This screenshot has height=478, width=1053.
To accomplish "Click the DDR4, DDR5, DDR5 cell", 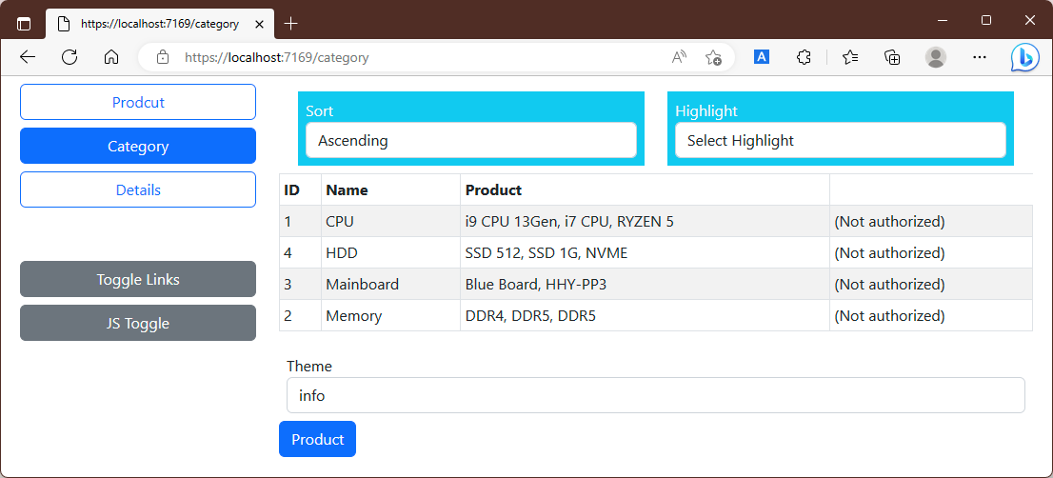I will (645, 315).
